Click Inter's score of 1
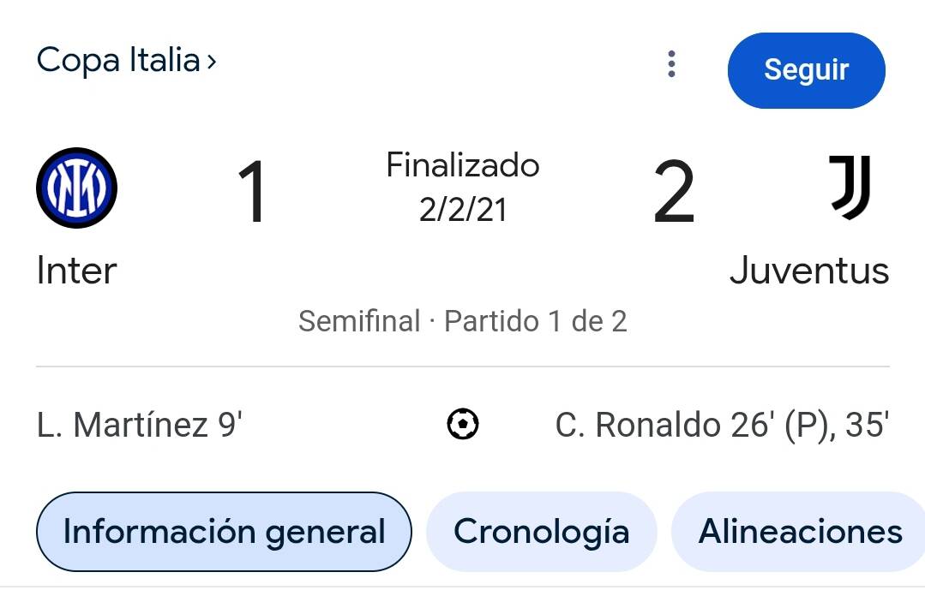This screenshot has width=925, height=608. [253, 192]
